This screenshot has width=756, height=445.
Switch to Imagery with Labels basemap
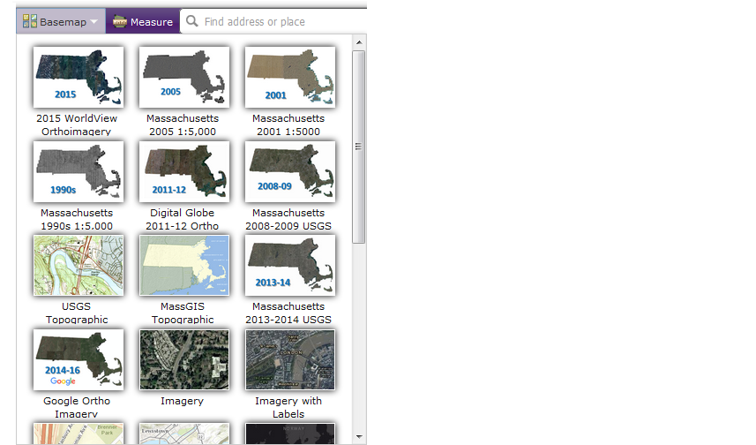point(289,359)
